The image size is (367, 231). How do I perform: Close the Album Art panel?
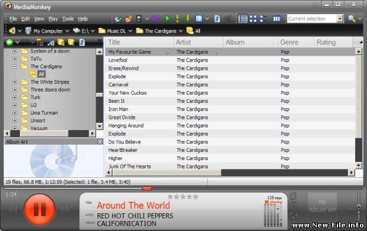point(100,142)
